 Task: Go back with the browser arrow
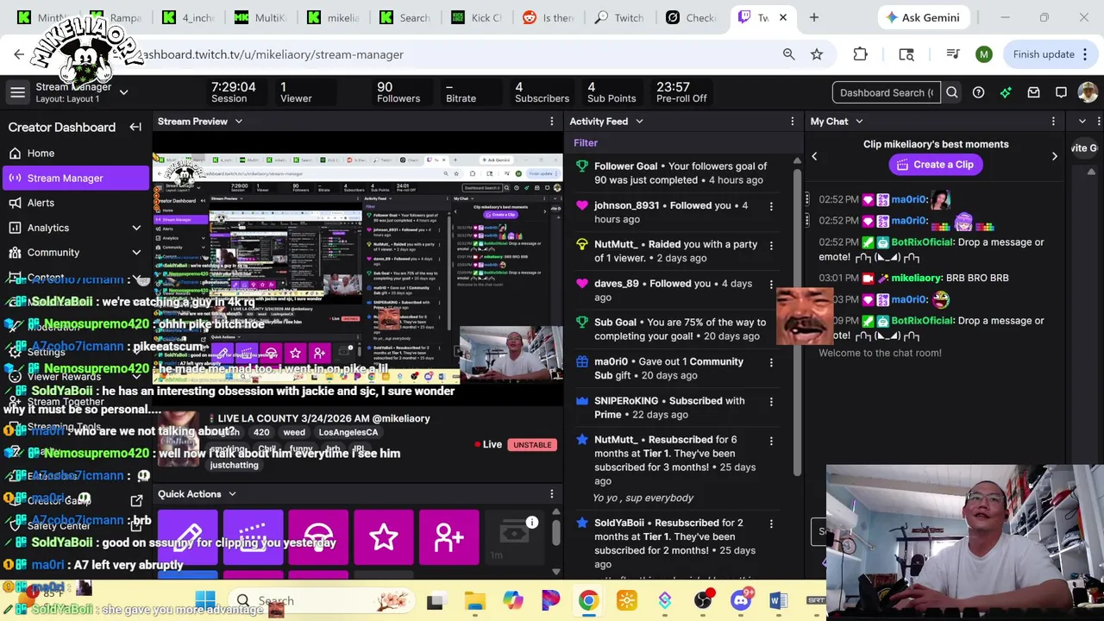pos(19,54)
